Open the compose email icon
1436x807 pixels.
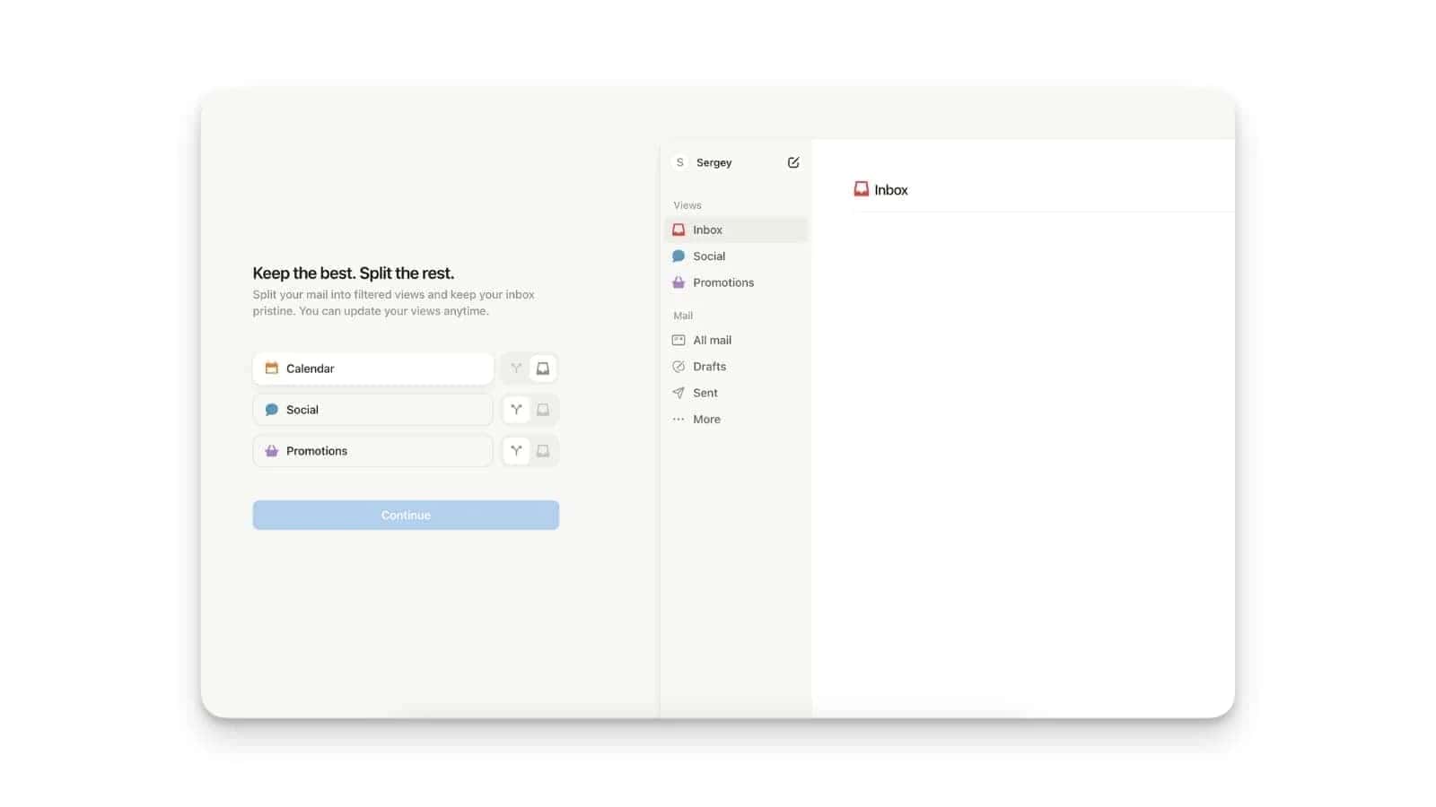tap(793, 162)
